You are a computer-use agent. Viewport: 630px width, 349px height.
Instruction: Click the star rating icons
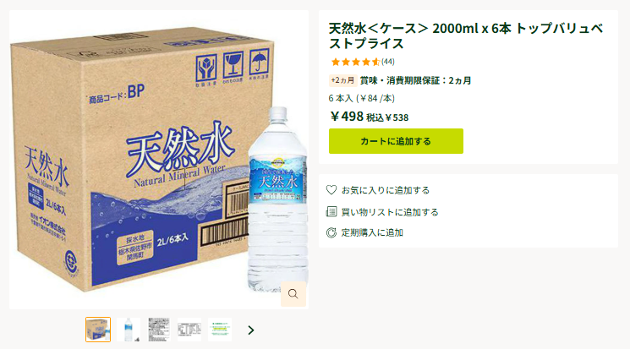pos(355,62)
